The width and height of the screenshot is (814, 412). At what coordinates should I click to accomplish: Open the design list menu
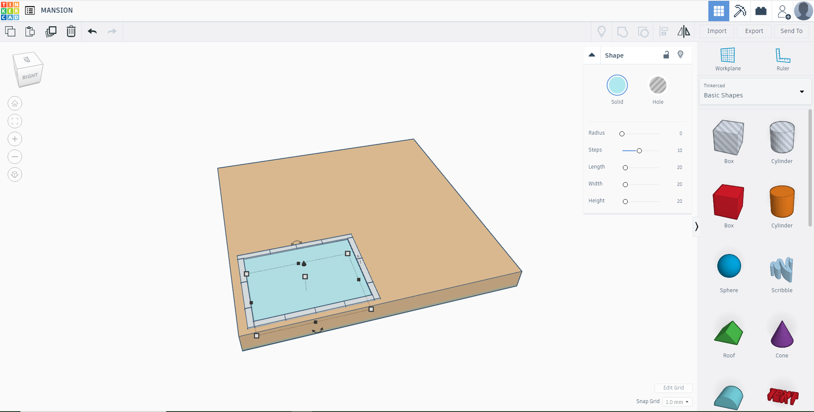(30, 11)
